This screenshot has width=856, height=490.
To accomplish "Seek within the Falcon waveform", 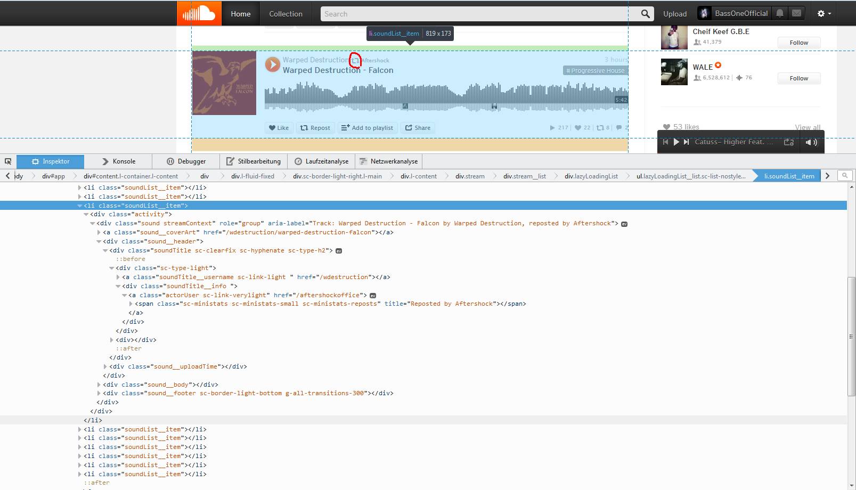I will 446,96.
